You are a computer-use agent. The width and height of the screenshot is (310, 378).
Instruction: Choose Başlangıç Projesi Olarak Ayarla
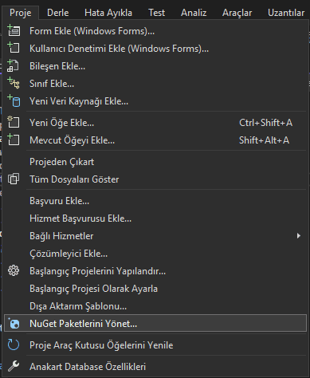pos(155,289)
